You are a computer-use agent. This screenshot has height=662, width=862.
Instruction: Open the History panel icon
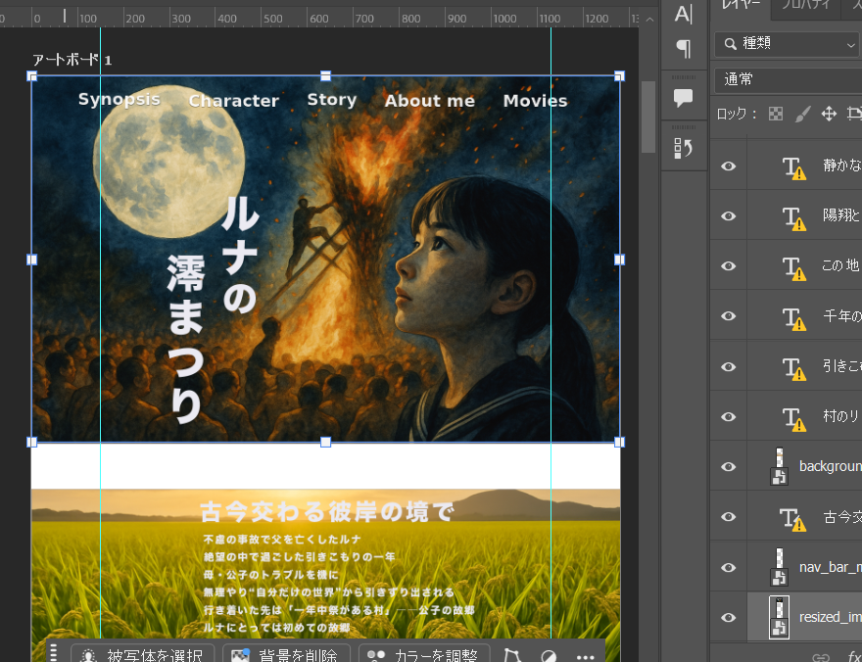[684, 148]
